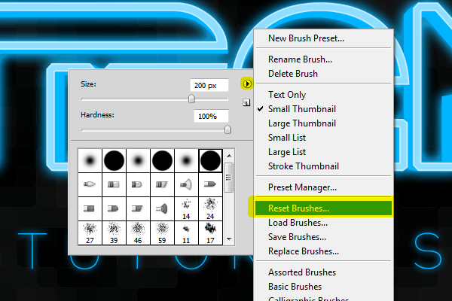Switch view to Large Thumbnail
The width and height of the screenshot is (452, 301).
[302, 123]
